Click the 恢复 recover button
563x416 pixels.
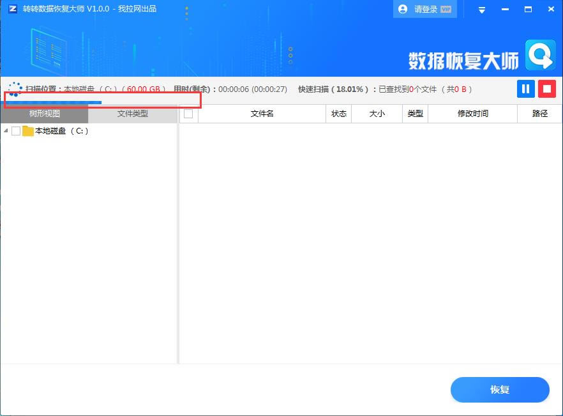[x=500, y=390]
